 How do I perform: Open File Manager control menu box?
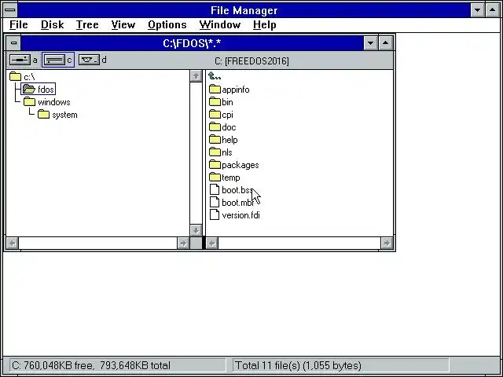pos(10,10)
